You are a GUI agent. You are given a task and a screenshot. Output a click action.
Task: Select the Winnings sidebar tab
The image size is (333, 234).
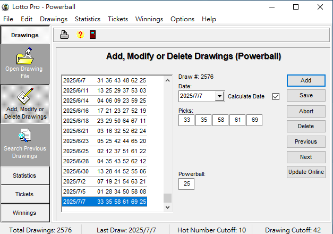tap(24, 213)
